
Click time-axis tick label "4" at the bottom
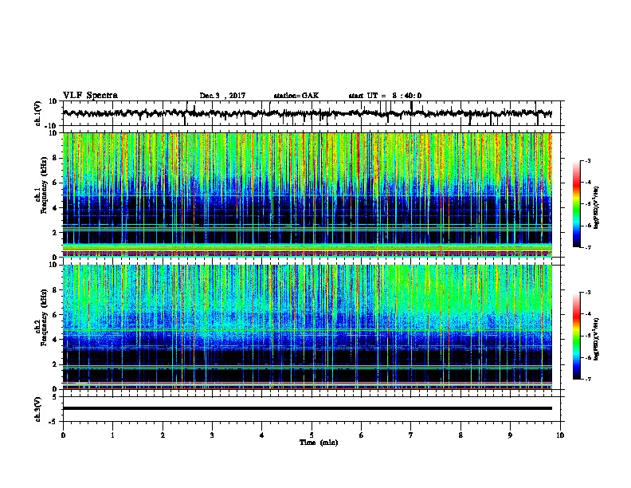(262, 435)
